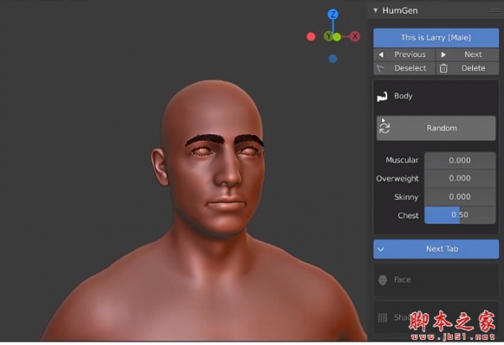
Task: Go to the Previous human
Action: coord(404,55)
